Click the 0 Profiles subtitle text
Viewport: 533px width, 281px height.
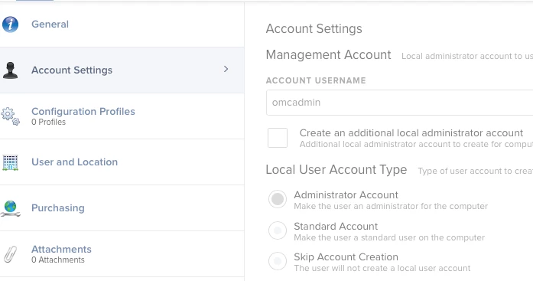[x=49, y=123]
